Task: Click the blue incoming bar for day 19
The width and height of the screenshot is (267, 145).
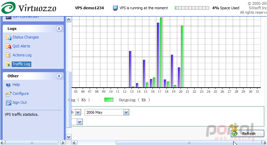Action: pos(172,71)
